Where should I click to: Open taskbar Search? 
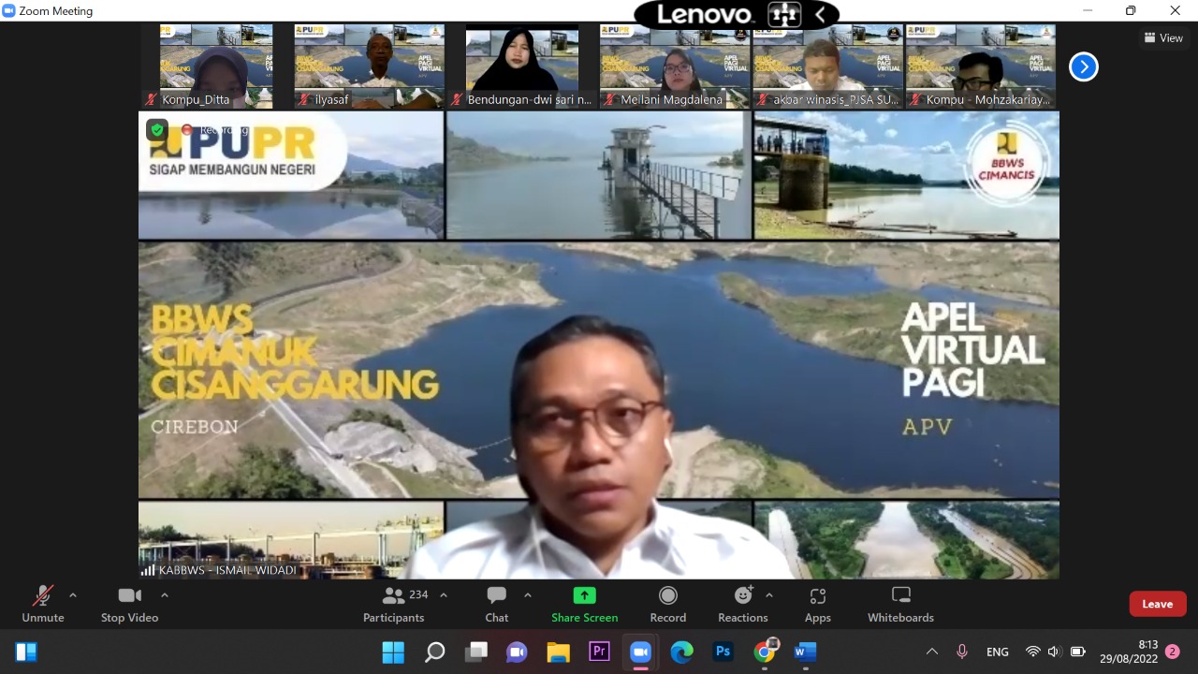(434, 652)
